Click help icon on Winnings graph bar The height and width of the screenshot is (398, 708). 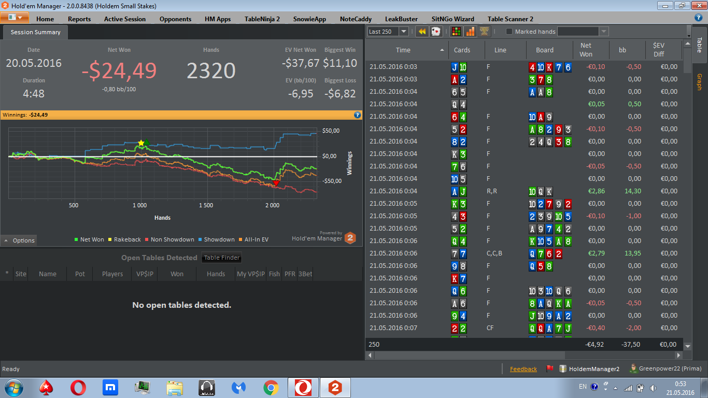click(x=357, y=115)
